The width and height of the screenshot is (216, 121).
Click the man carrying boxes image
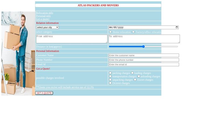18,54
